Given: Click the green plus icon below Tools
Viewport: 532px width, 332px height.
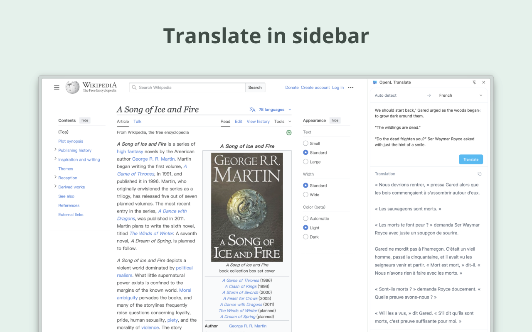Looking at the screenshot, I should coord(289,132).
